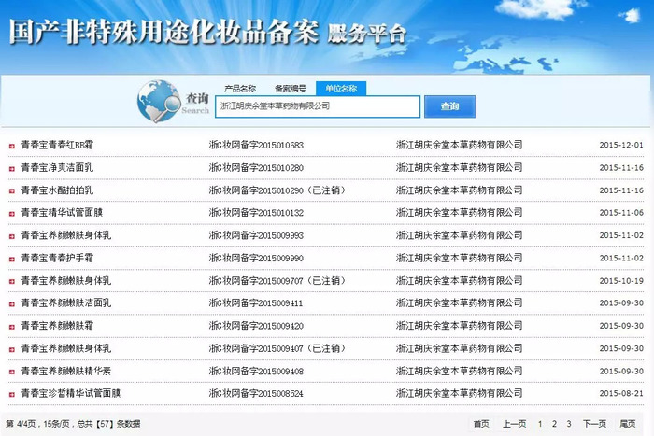Viewport: 654px width, 436px height.
Task: Select record number 浙G妆网备字2015009420
Action: coord(256,326)
